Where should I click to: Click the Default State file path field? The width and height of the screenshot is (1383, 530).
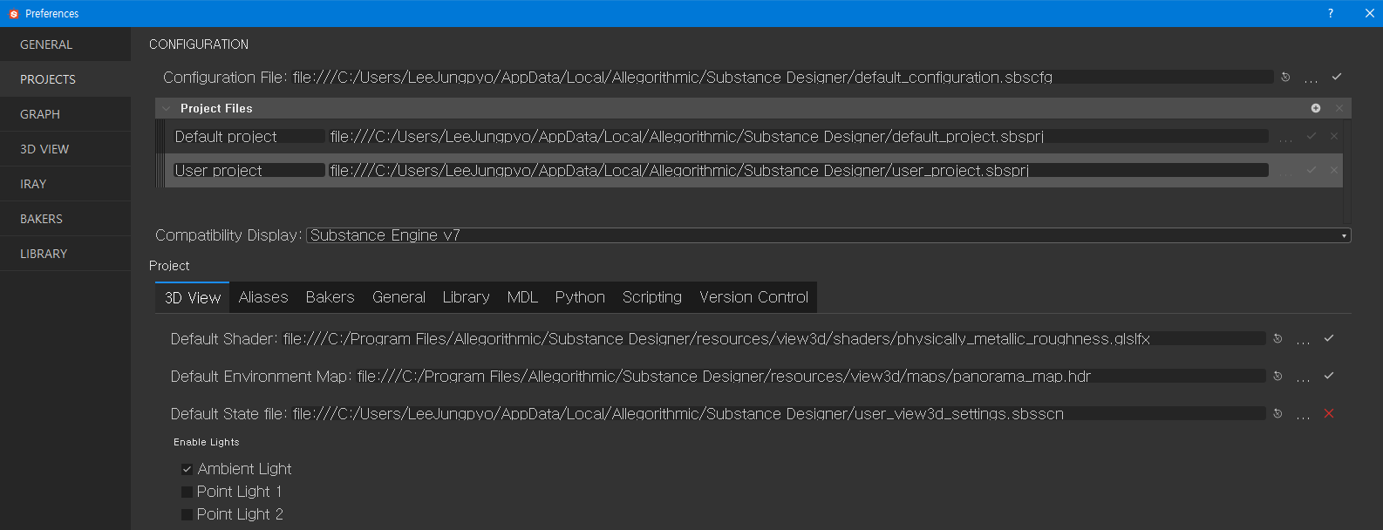[x=779, y=413]
